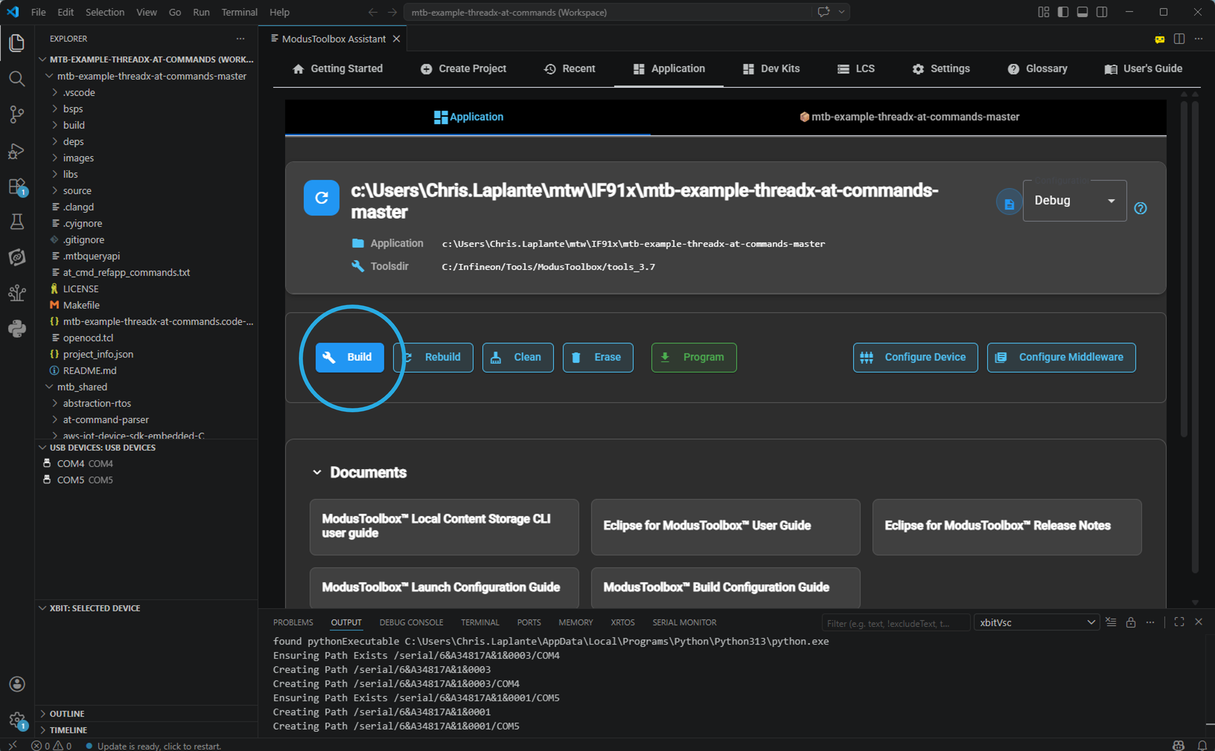This screenshot has width=1215, height=751.
Task: Switch to the Create Project tab
Action: [463, 69]
